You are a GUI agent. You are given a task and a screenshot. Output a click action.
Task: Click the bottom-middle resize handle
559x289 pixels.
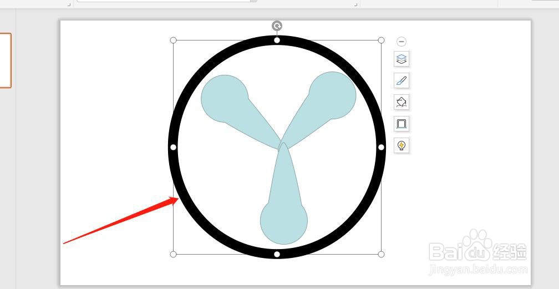point(277,254)
